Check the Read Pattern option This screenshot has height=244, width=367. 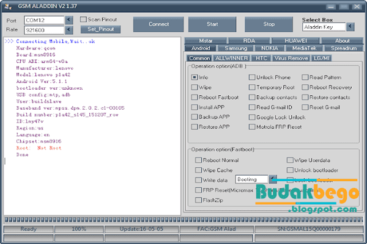coord(305,77)
